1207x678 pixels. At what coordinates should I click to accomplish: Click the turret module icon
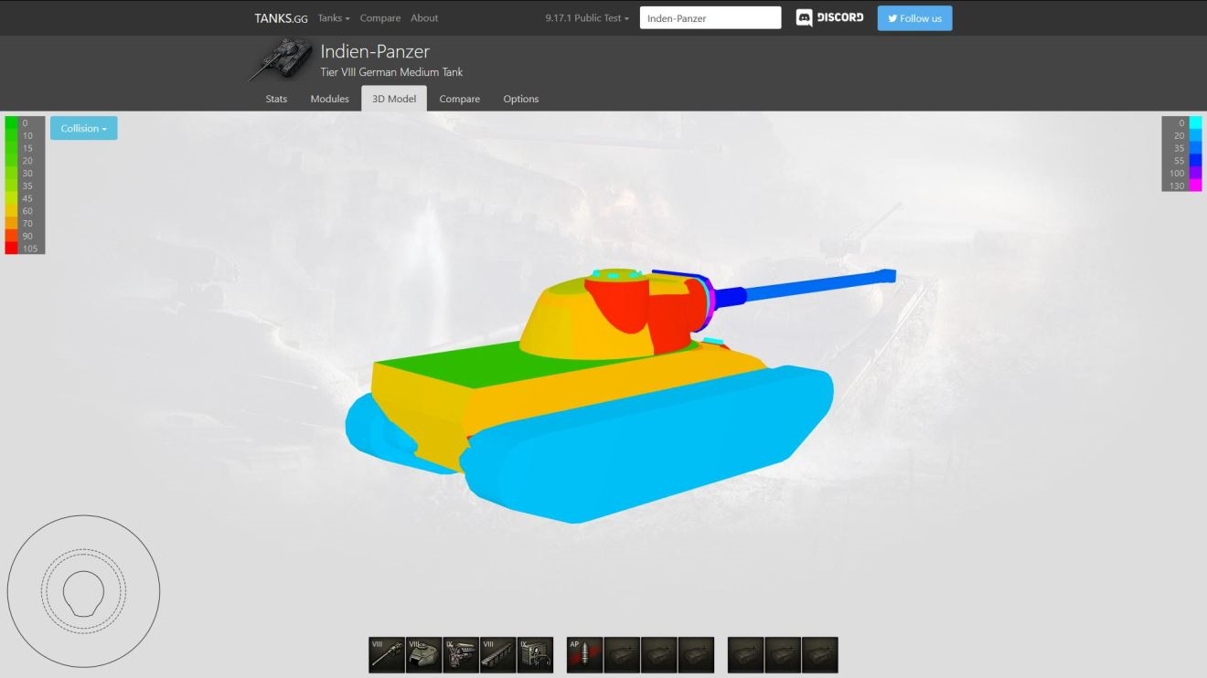[423, 655]
